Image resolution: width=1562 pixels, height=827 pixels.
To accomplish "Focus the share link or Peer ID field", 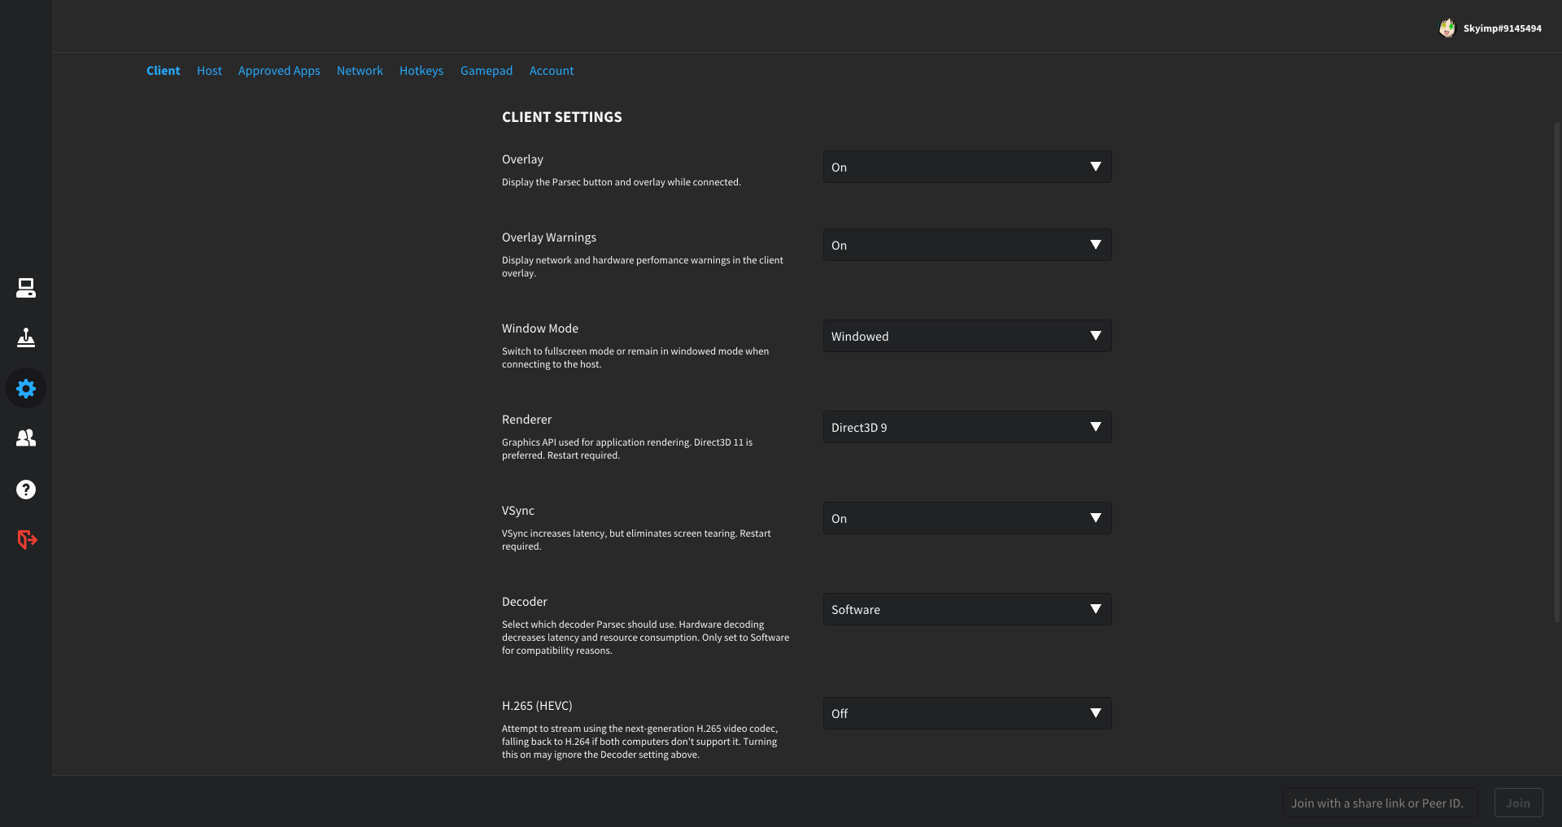I will coord(1380,803).
